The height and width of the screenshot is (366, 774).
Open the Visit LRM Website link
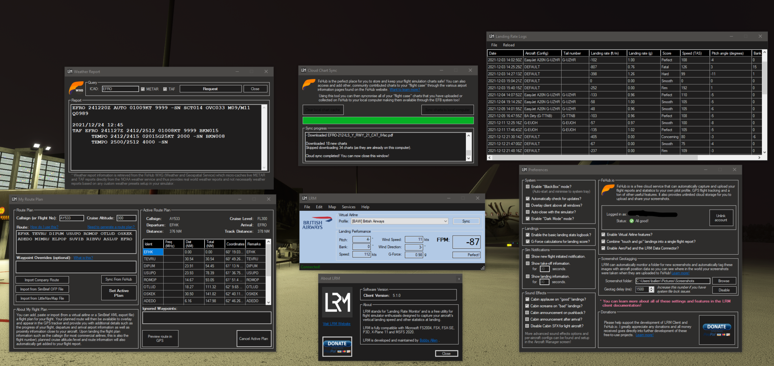(336, 324)
